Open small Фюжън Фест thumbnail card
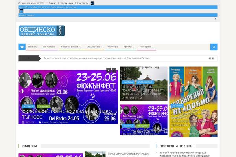This screenshot has width=236, height=157. click(144, 120)
